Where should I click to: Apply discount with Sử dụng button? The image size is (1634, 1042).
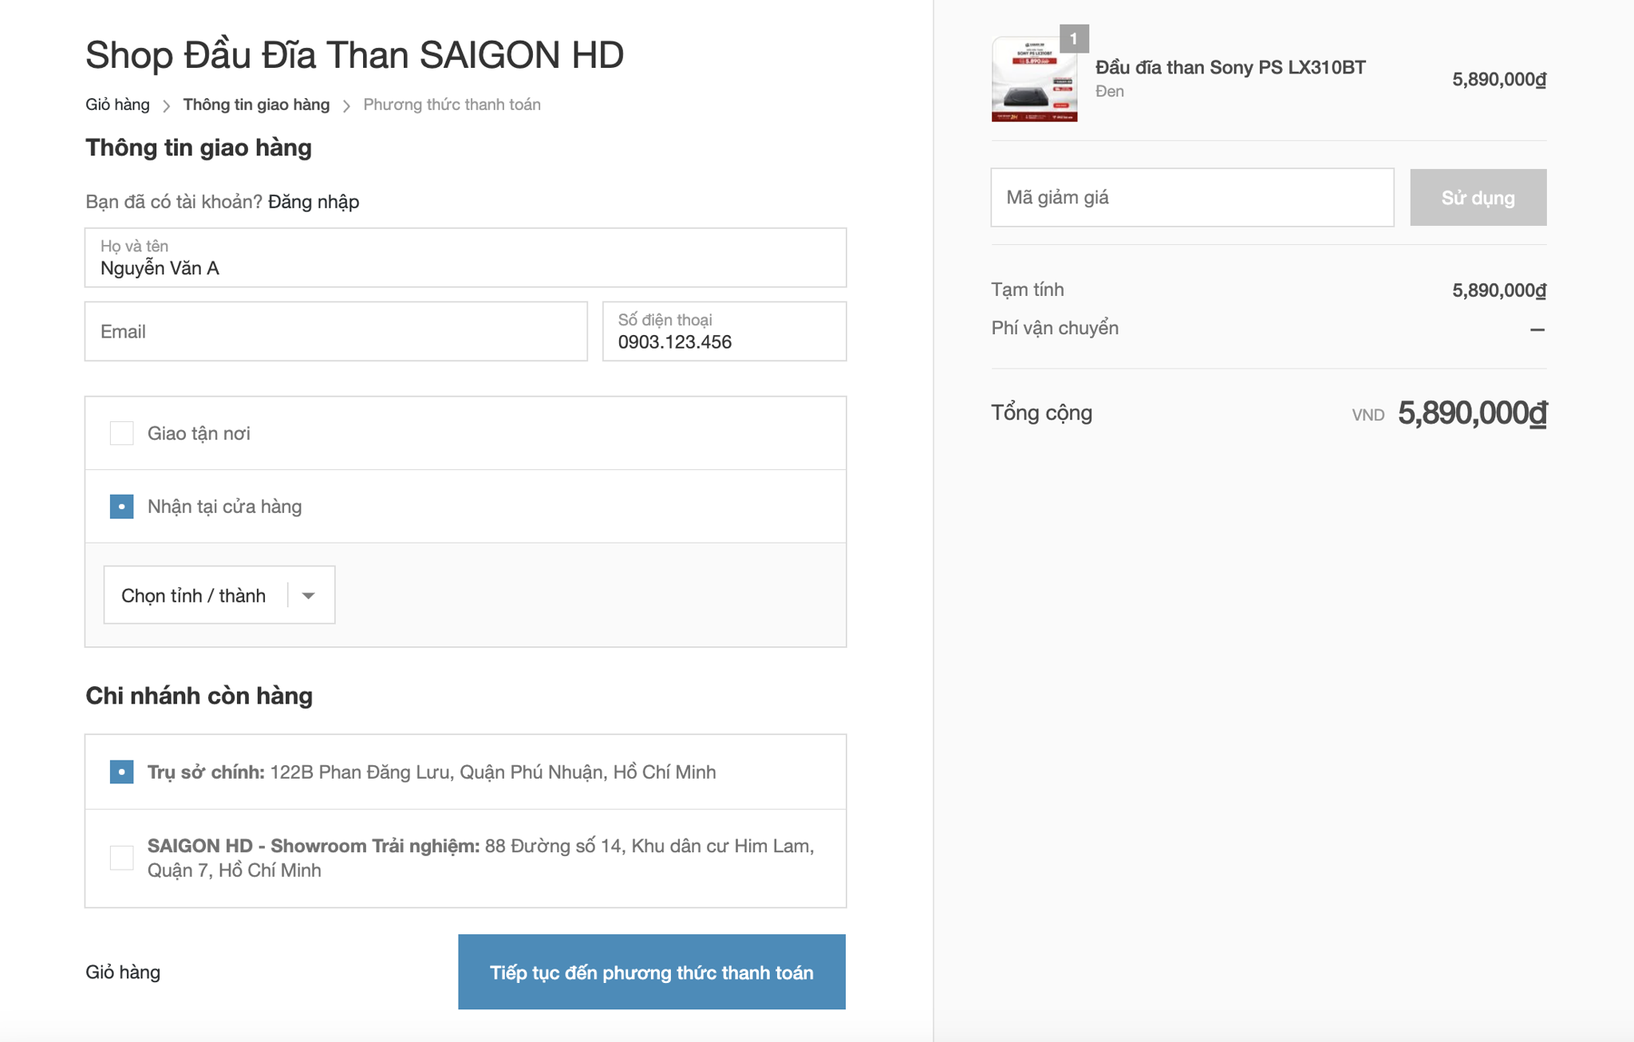coord(1478,197)
